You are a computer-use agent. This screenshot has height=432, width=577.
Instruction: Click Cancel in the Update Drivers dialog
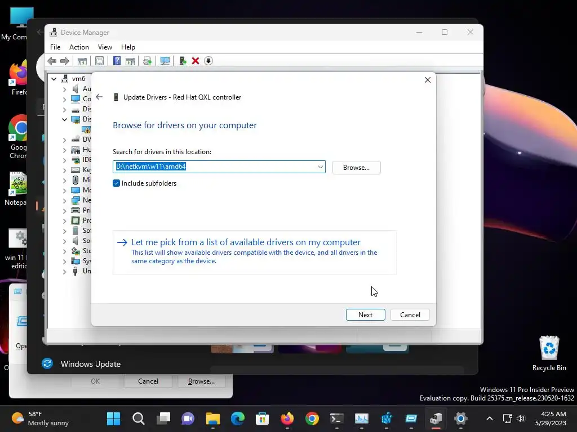[x=410, y=315]
